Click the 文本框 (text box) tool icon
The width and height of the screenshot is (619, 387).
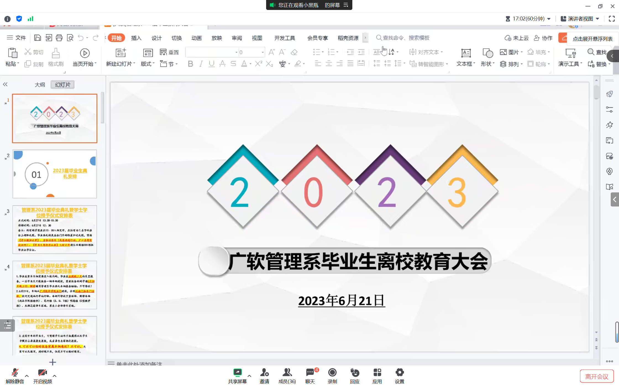tap(466, 53)
